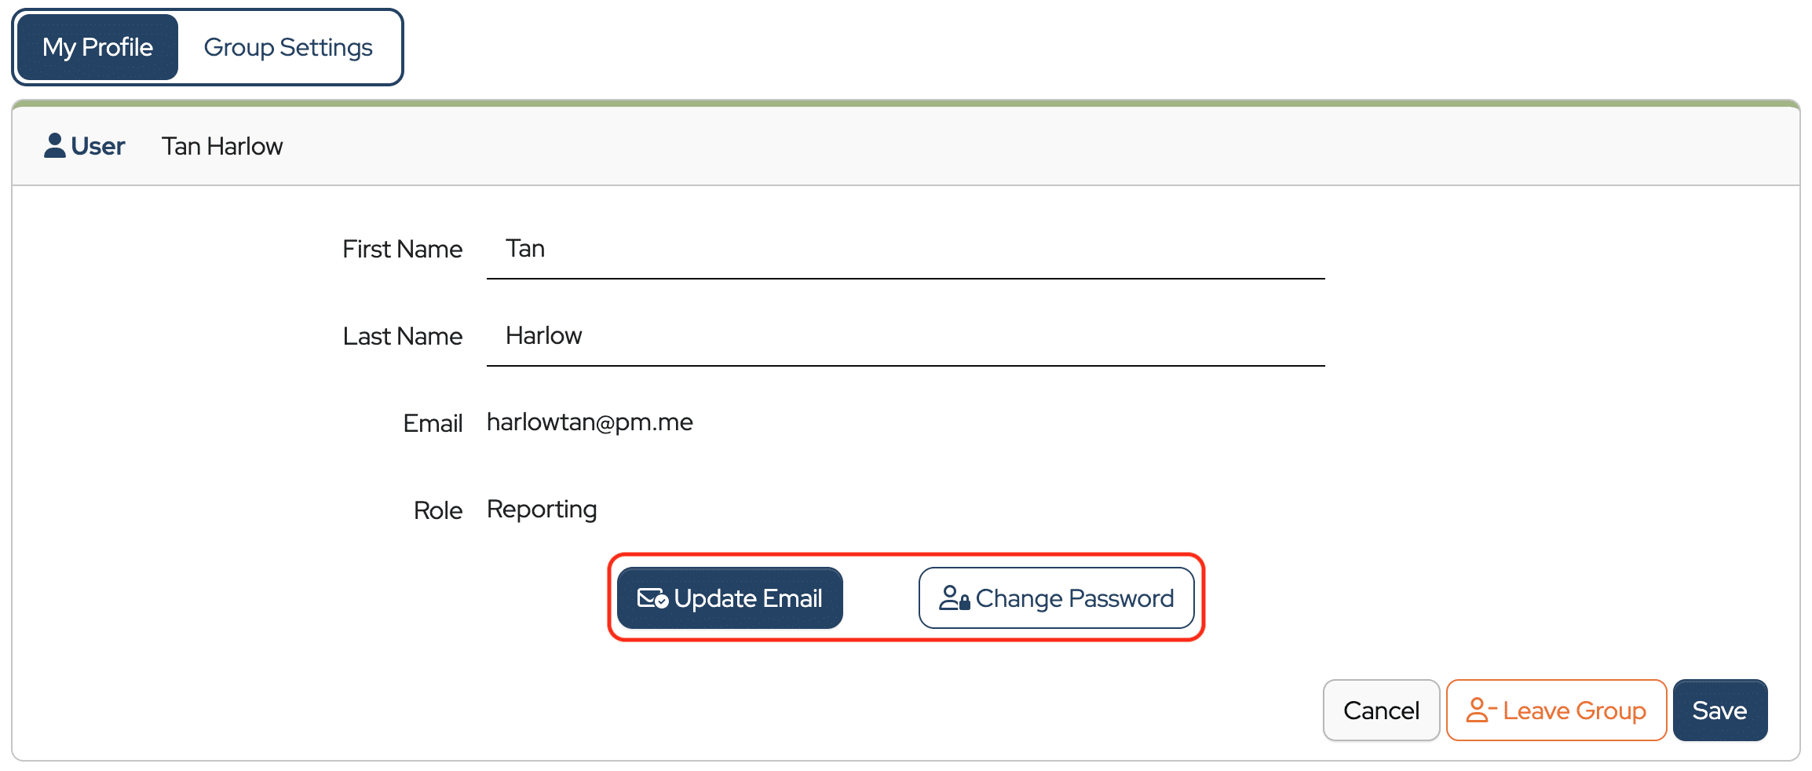The width and height of the screenshot is (1812, 771).
Task: Select the Tan Harlow name header
Action: tap(222, 146)
